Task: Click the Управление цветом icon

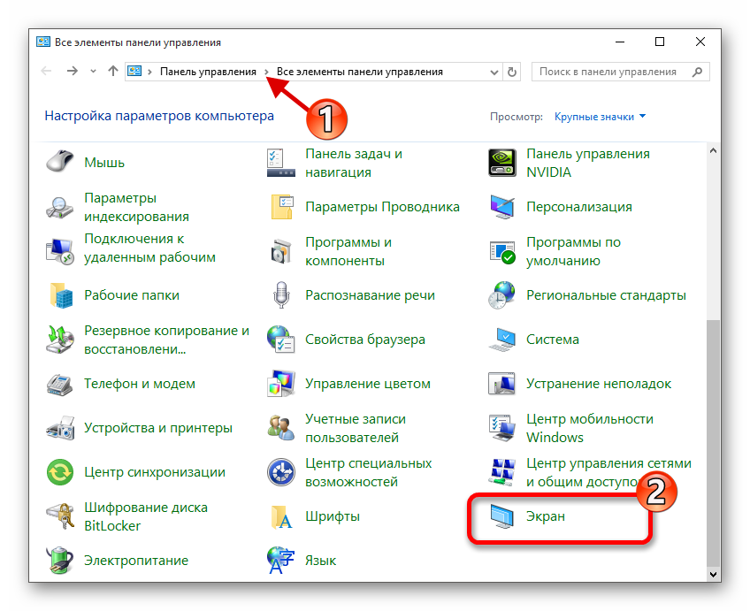Action: (280, 384)
